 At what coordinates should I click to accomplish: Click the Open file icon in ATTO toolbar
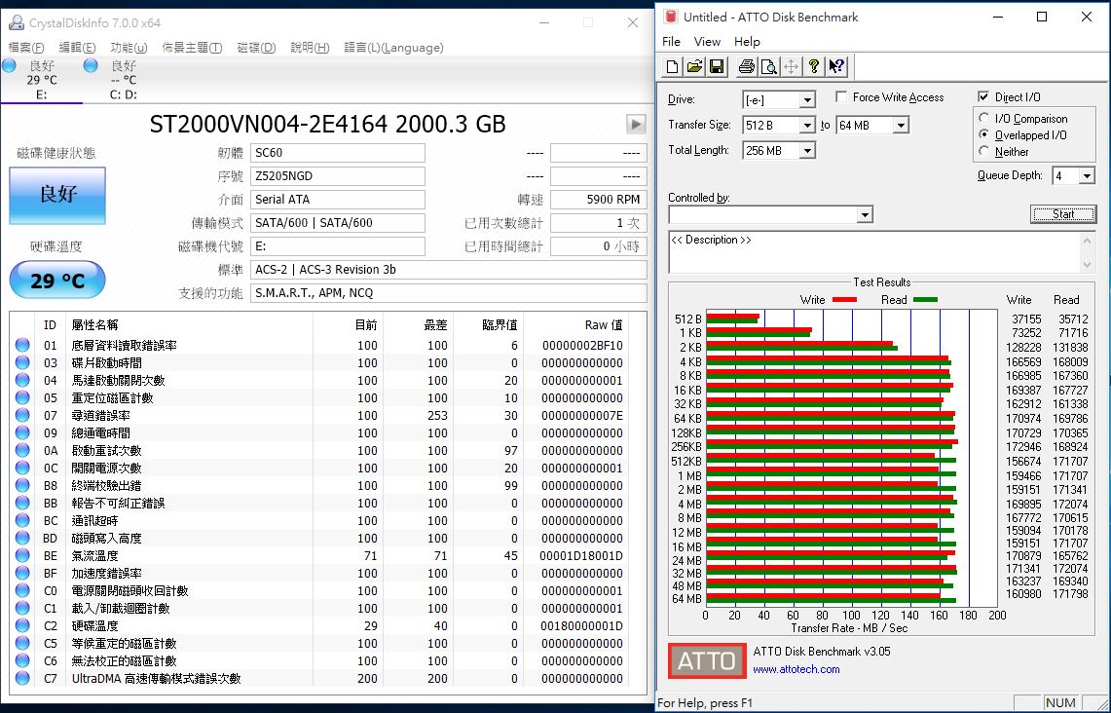click(694, 66)
